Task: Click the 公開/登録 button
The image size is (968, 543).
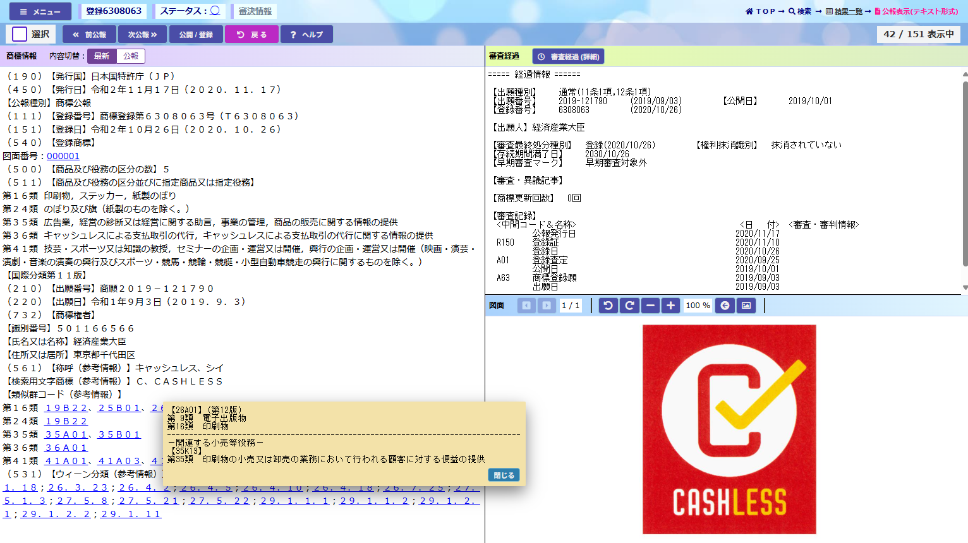Action: 196,34
